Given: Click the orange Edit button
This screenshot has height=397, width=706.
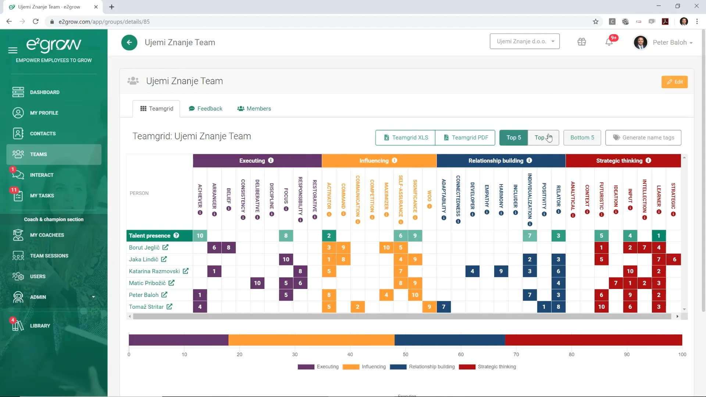Looking at the screenshot, I should click(x=674, y=82).
